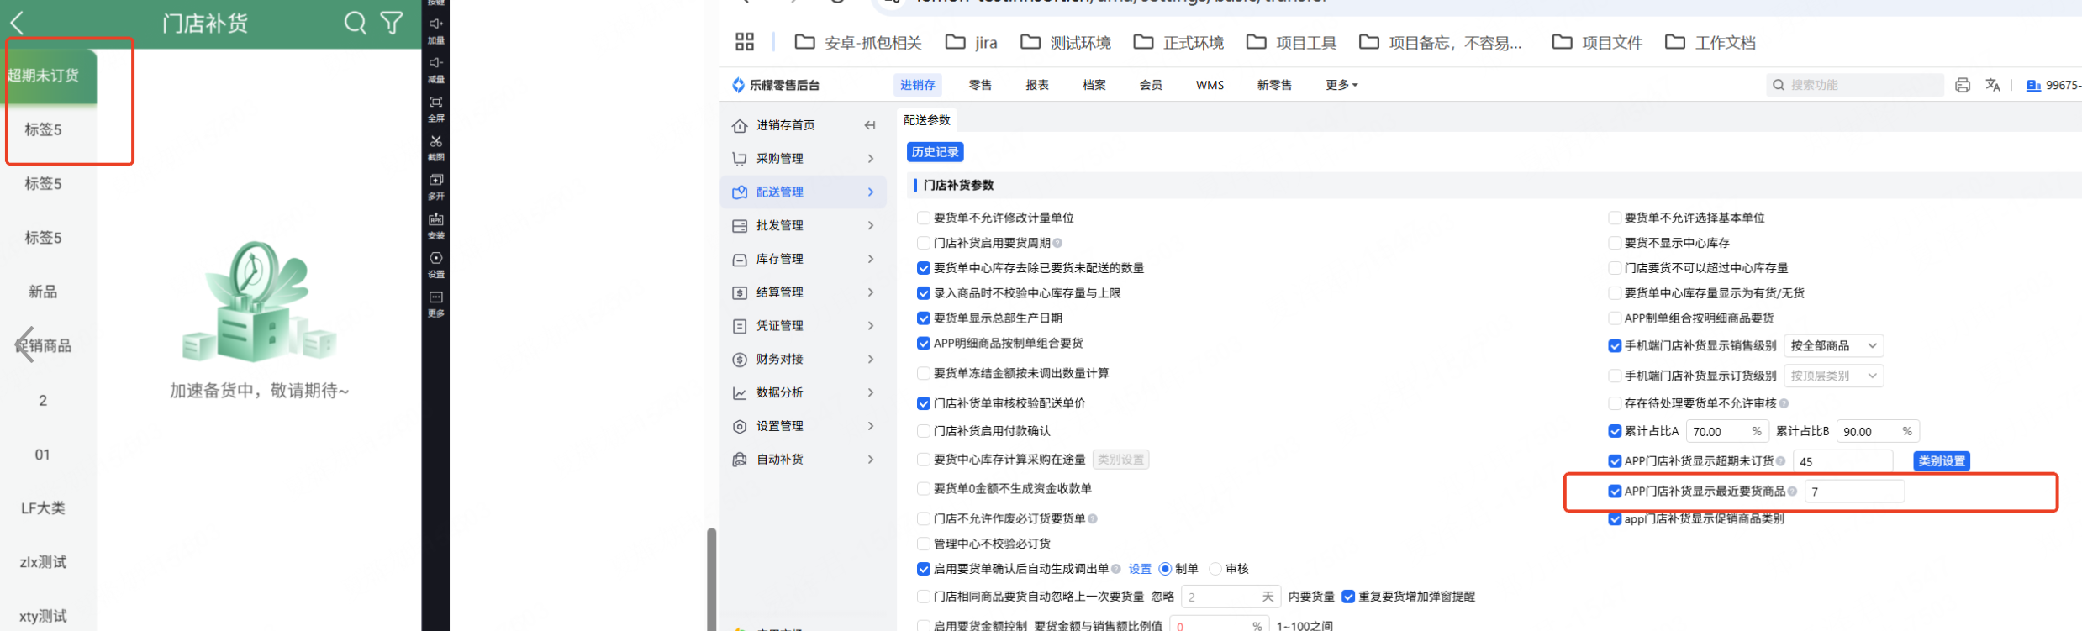The height and width of the screenshot is (631, 2082).
Task: Click the 批发管理 sidebar icon
Action: (x=740, y=226)
